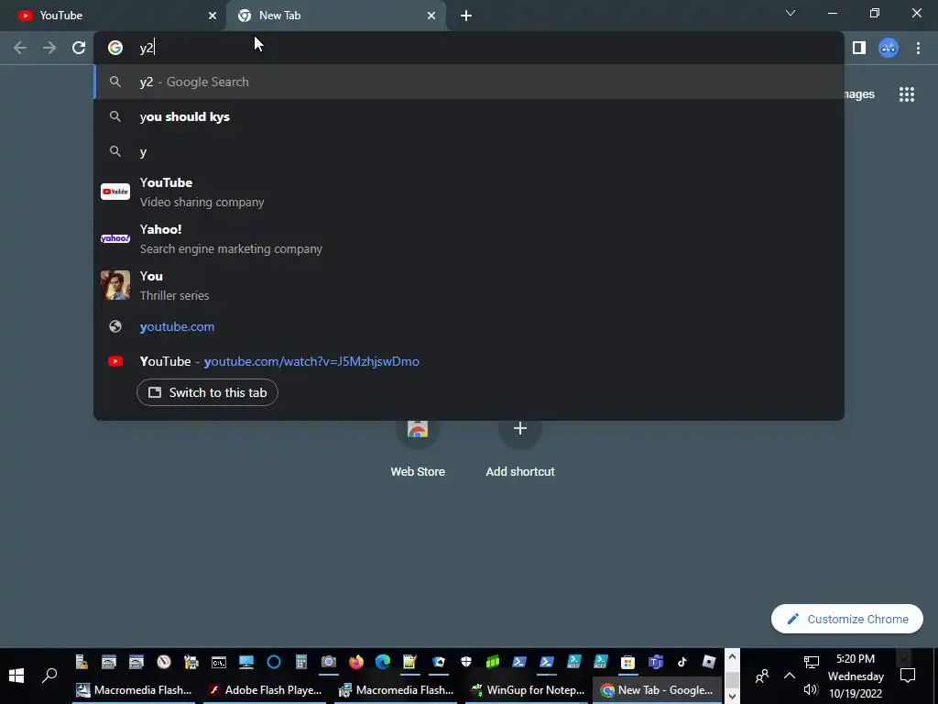Click 'Switch to this tab' button
938x704 pixels.
(207, 392)
